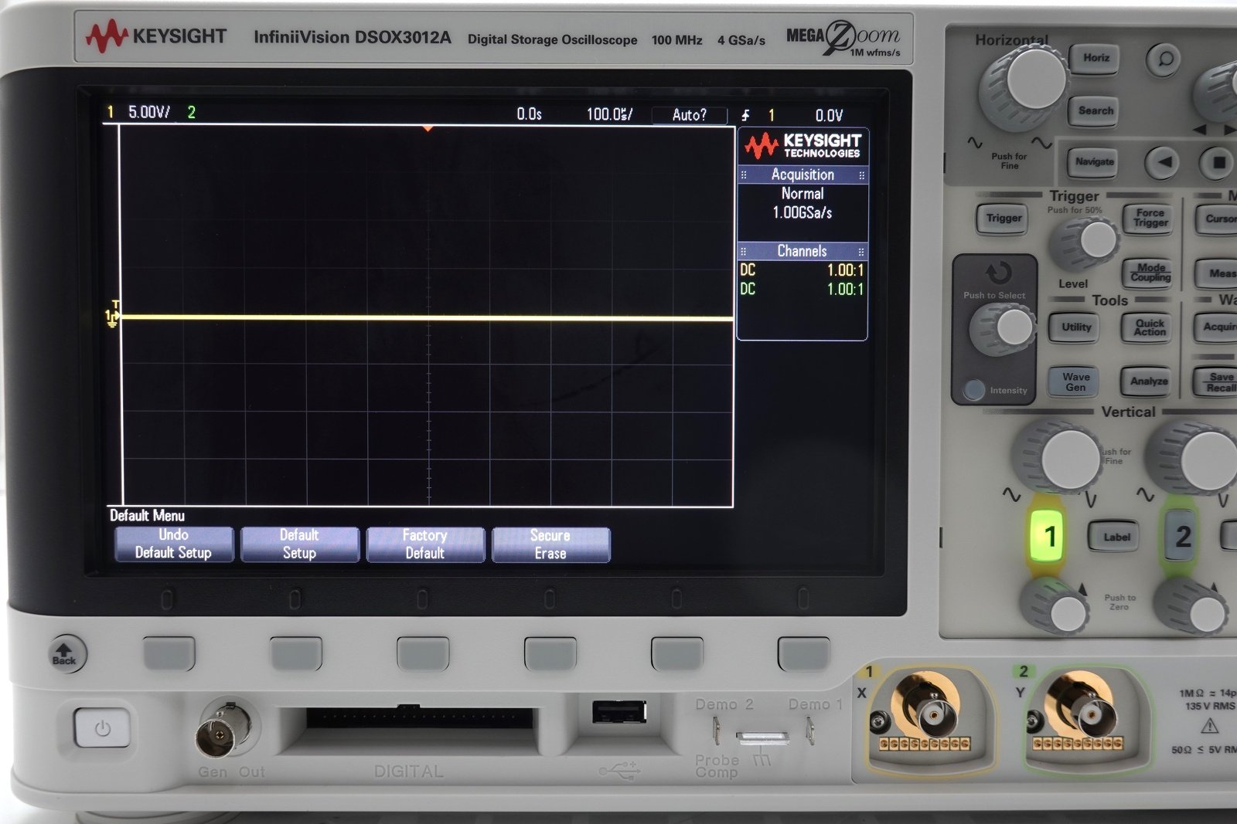The height and width of the screenshot is (824, 1237).
Task: Click the green channel 2 indicator on screen
Action: [191, 113]
